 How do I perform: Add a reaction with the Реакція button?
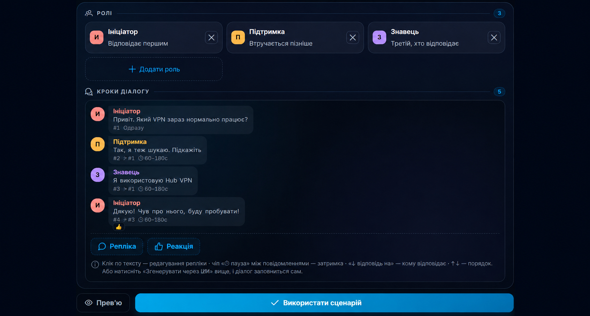[174, 247]
